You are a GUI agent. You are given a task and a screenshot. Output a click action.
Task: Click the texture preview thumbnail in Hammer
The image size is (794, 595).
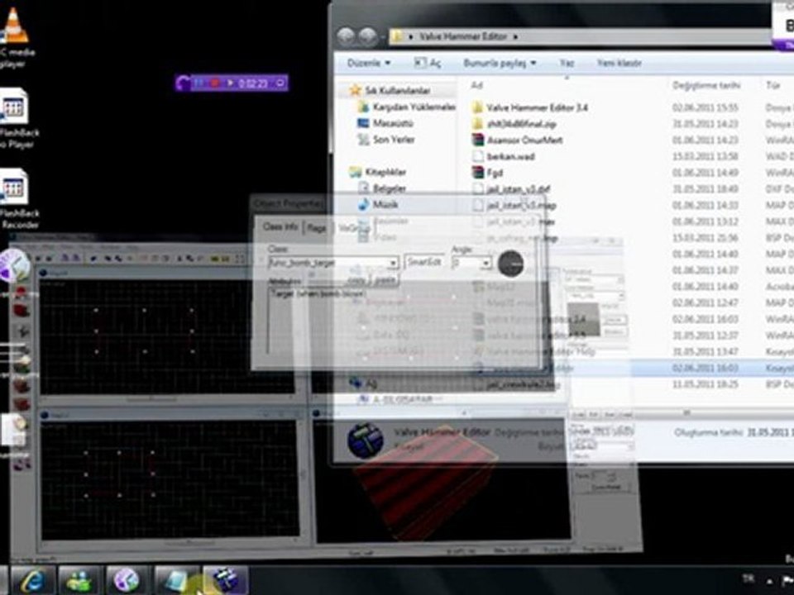pyautogui.click(x=584, y=320)
